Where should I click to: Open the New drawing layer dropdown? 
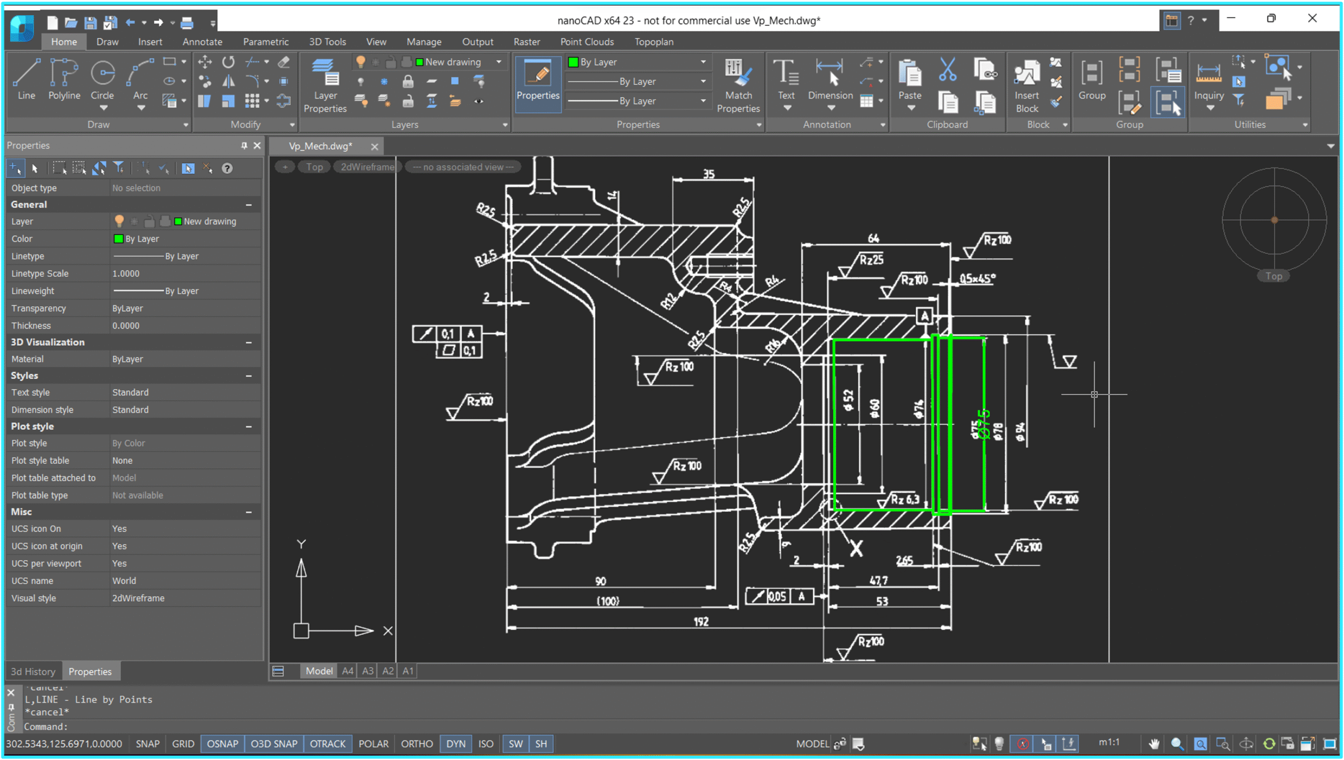pyautogui.click(x=497, y=62)
